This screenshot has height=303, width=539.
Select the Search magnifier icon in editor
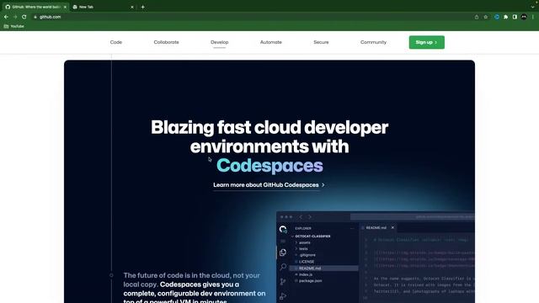[x=283, y=267]
